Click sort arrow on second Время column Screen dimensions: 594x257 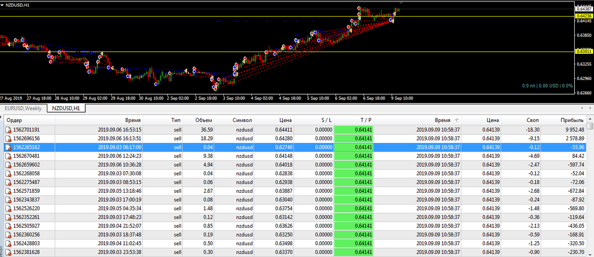click(x=457, y=120)
